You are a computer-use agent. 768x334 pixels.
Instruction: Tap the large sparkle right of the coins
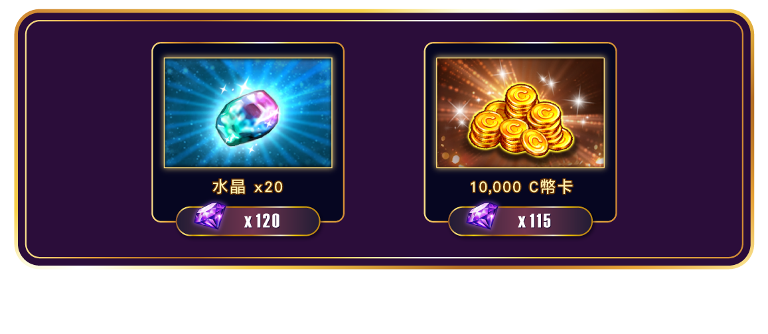pos(579,101)
